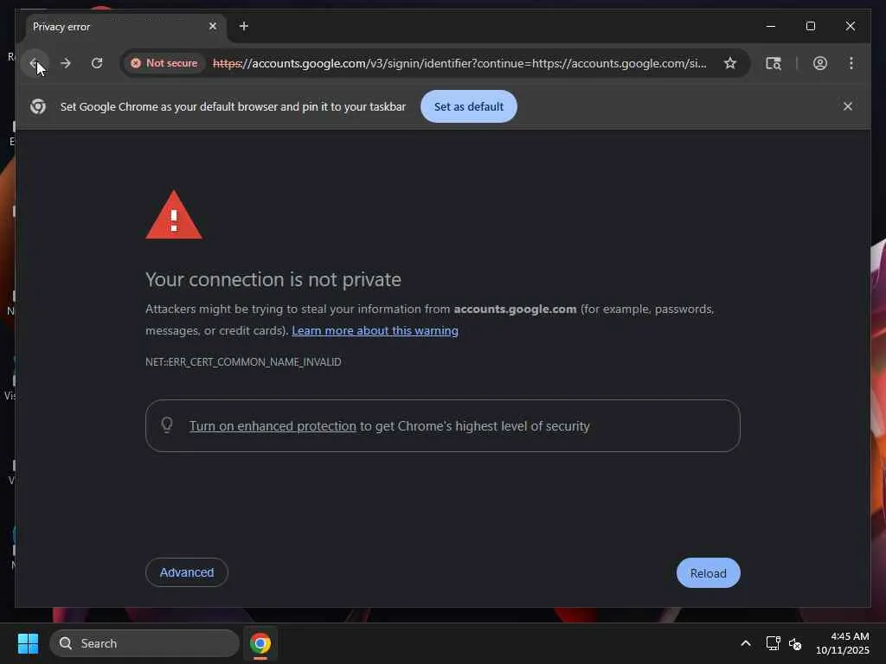Click Turn on enhanced protection link

click(x=273, y=425)
